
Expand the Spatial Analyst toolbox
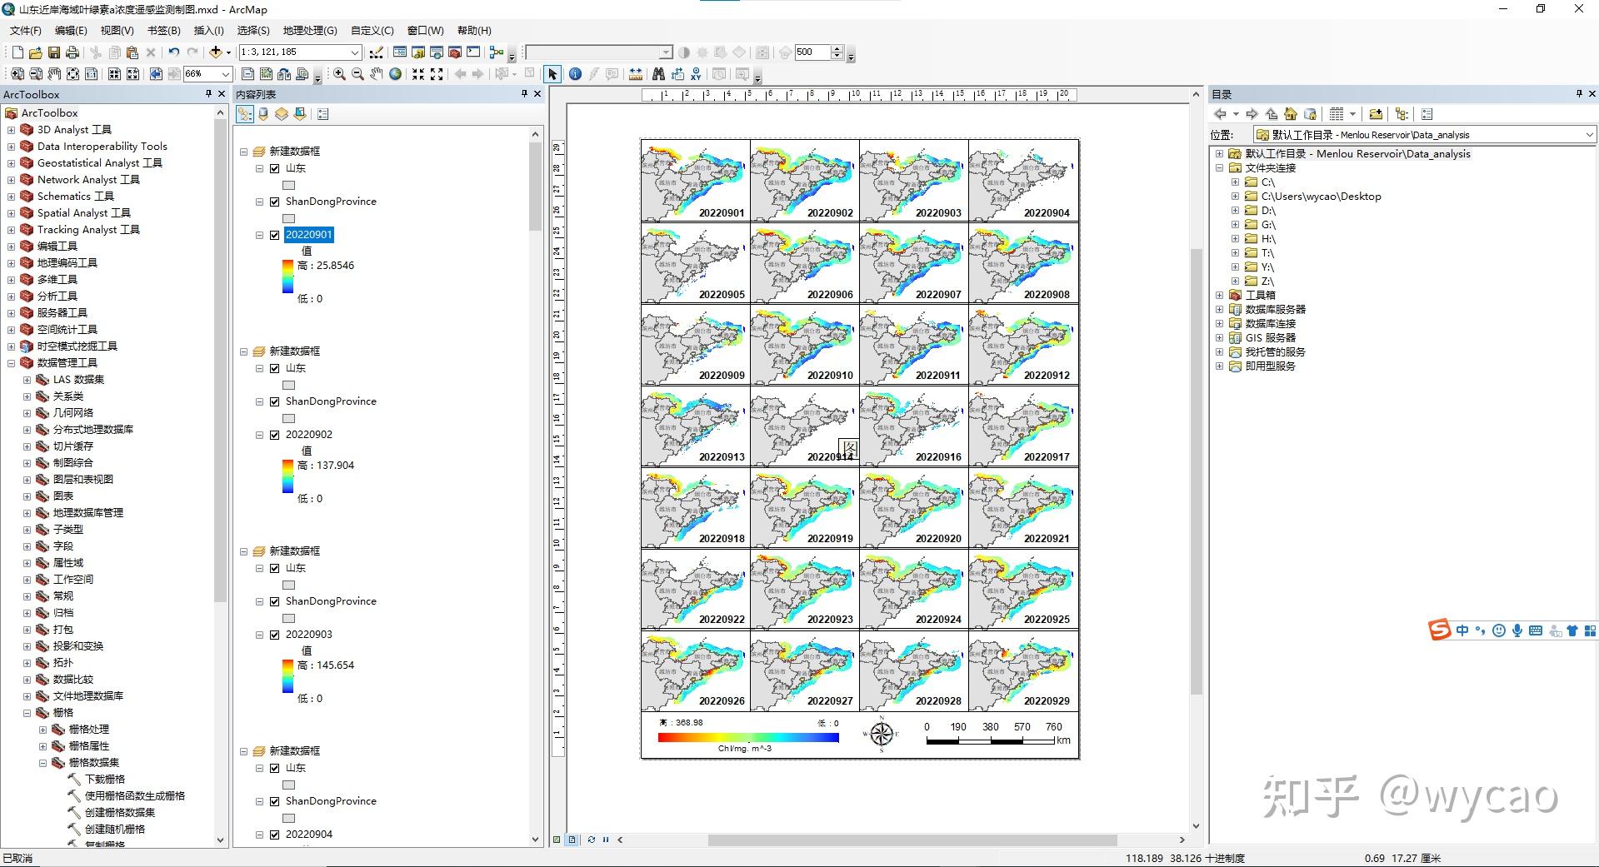[11, 213]
